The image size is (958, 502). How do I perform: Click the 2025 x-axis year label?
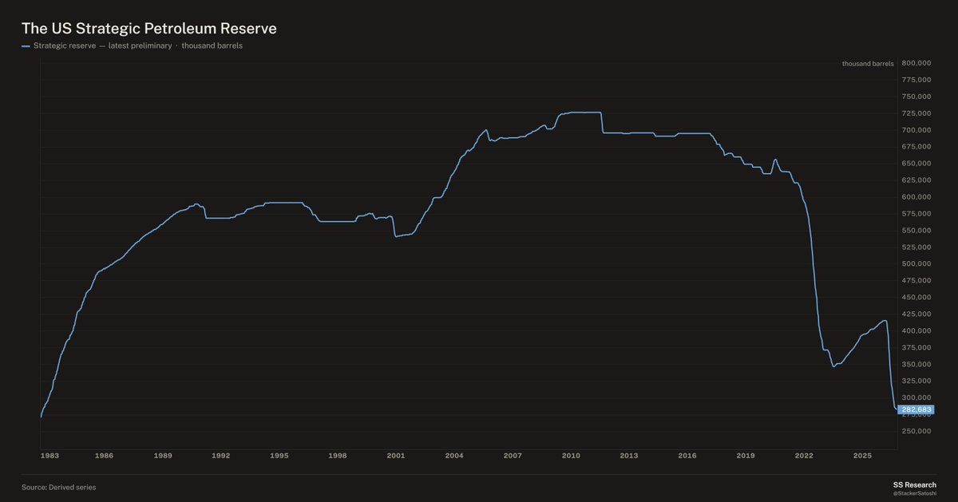[x=863, y=456]
